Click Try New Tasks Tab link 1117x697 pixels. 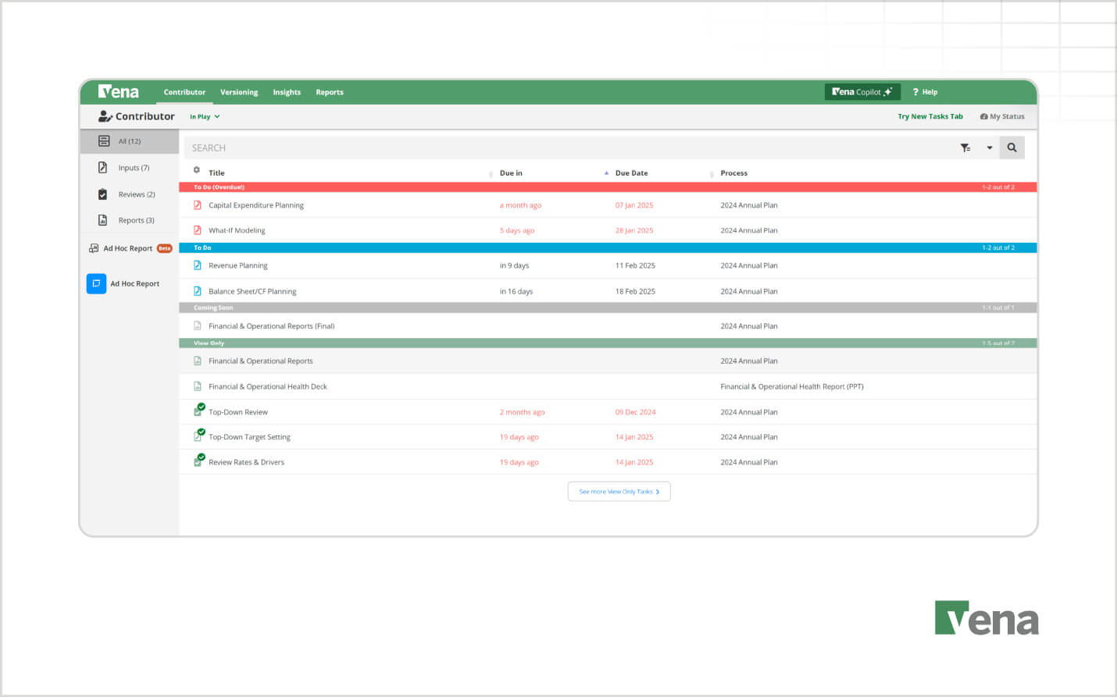coord(930,116)
